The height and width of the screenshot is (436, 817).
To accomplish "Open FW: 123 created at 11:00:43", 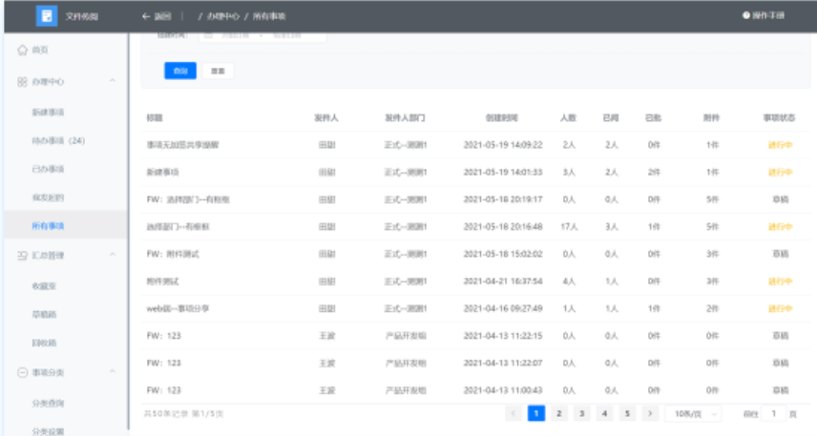I will pyautogui.click(x=163, y=390).
